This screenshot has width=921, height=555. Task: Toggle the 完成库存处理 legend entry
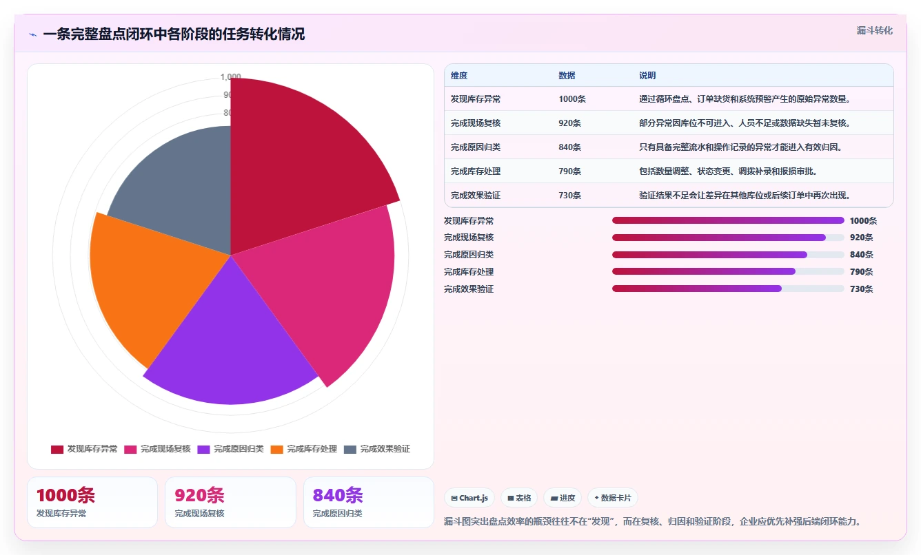(x=303, y=449)
